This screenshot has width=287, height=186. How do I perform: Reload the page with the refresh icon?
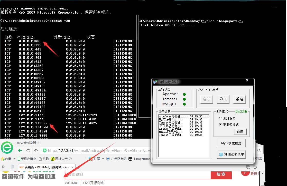click(28, 151)
